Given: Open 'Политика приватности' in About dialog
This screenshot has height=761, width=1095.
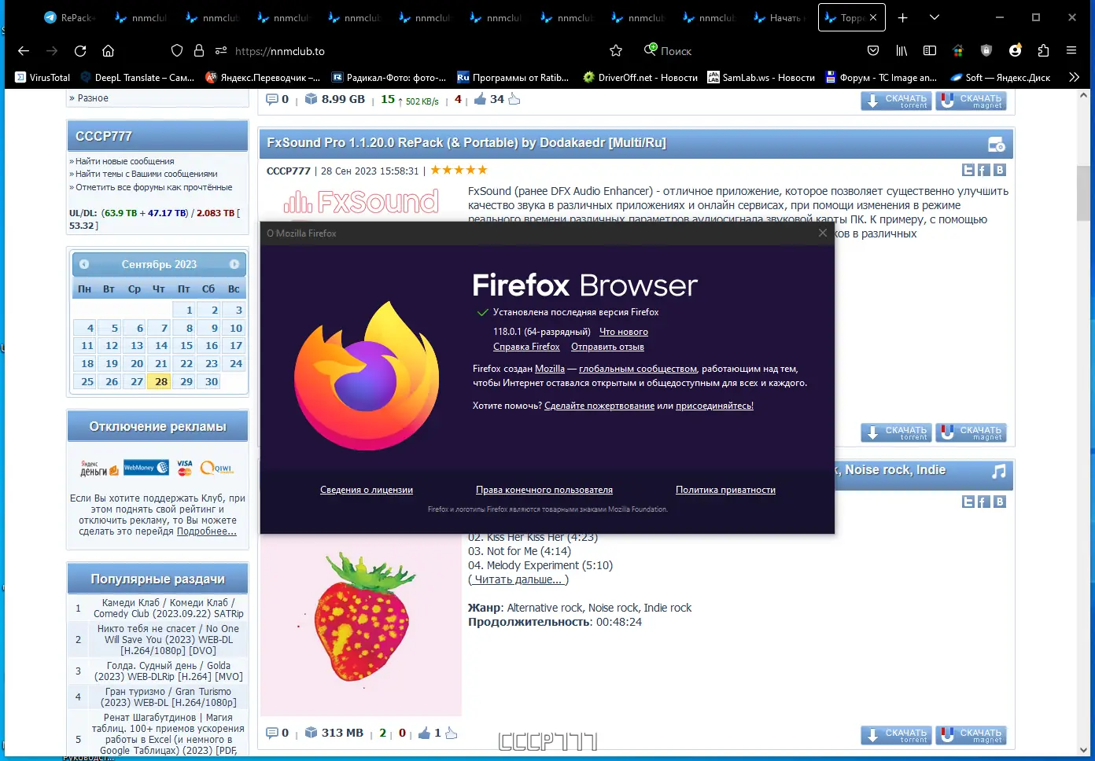Looking at the screenshot, I should 725,490.
